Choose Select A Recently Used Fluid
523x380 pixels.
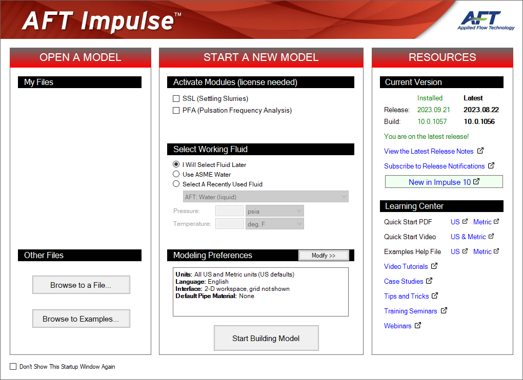176,184
